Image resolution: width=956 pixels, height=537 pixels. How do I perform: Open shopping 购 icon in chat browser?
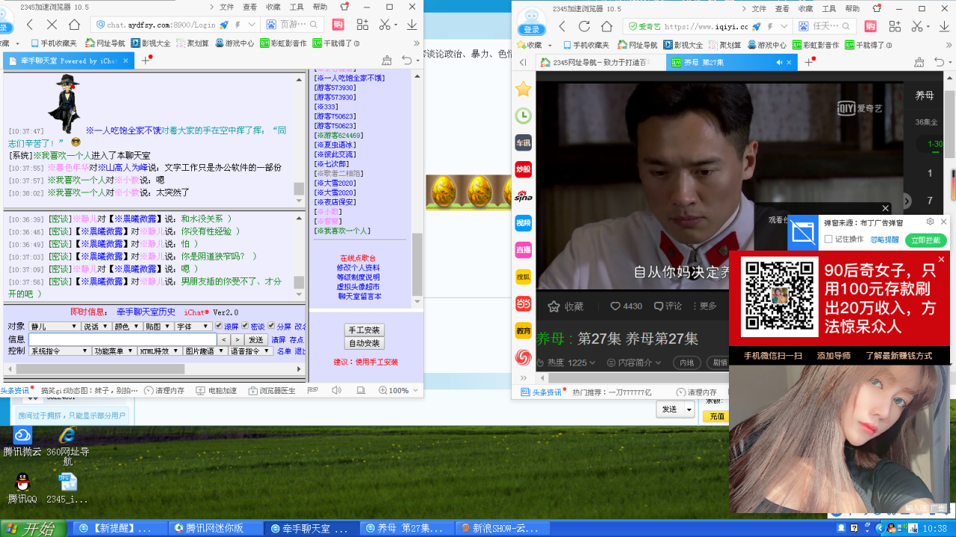(338, 25)
